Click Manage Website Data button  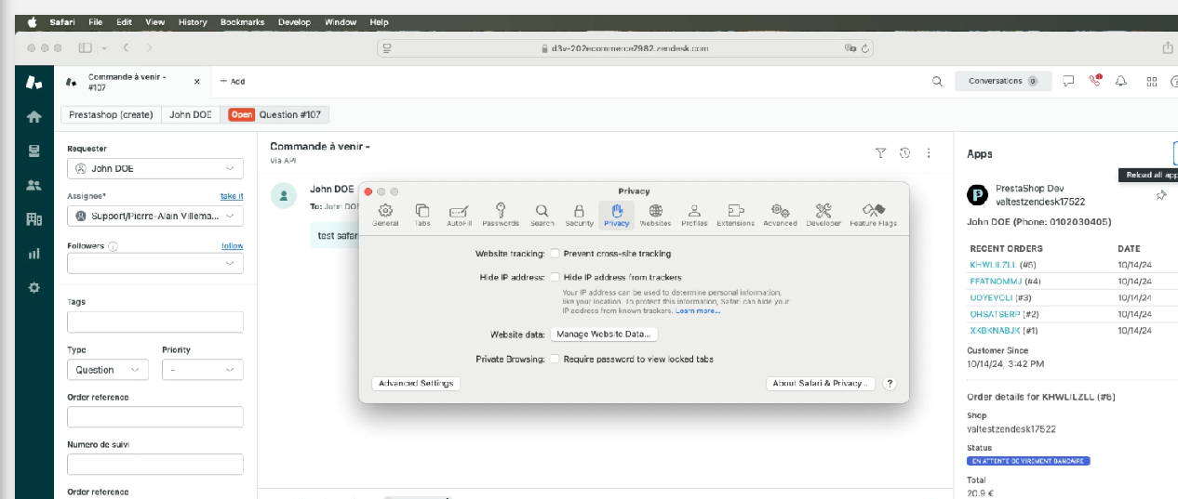(604, 334)
